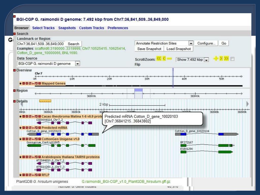Open wrench settings for Cacao theobroma track
This screenshot has width=260, height=195.
click(x=36, y=117)
